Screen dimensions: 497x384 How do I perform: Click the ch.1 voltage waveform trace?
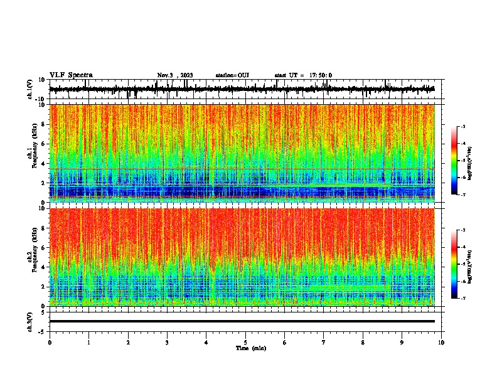242,89
